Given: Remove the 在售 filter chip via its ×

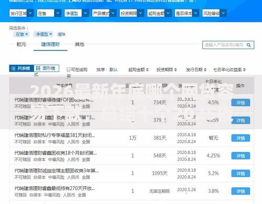Looking at the screenshot, I should (x=26, y=34).
